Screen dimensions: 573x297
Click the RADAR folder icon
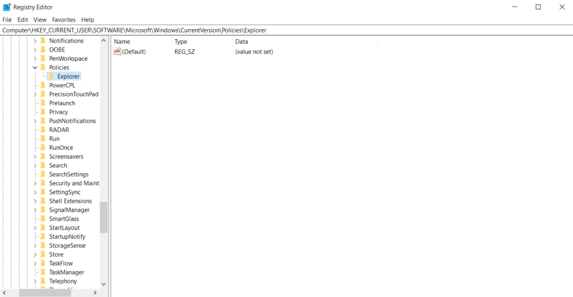[x=43, y=130]
